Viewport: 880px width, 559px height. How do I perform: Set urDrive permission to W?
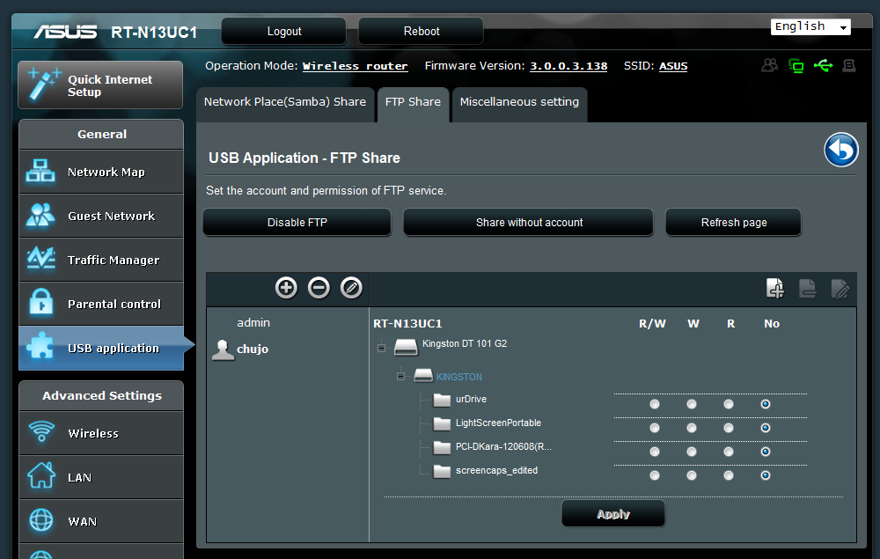(x=692, y=404)
